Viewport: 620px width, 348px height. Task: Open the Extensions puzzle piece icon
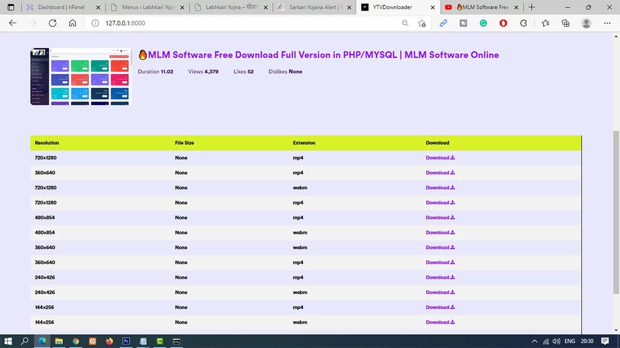coord(523,23)
